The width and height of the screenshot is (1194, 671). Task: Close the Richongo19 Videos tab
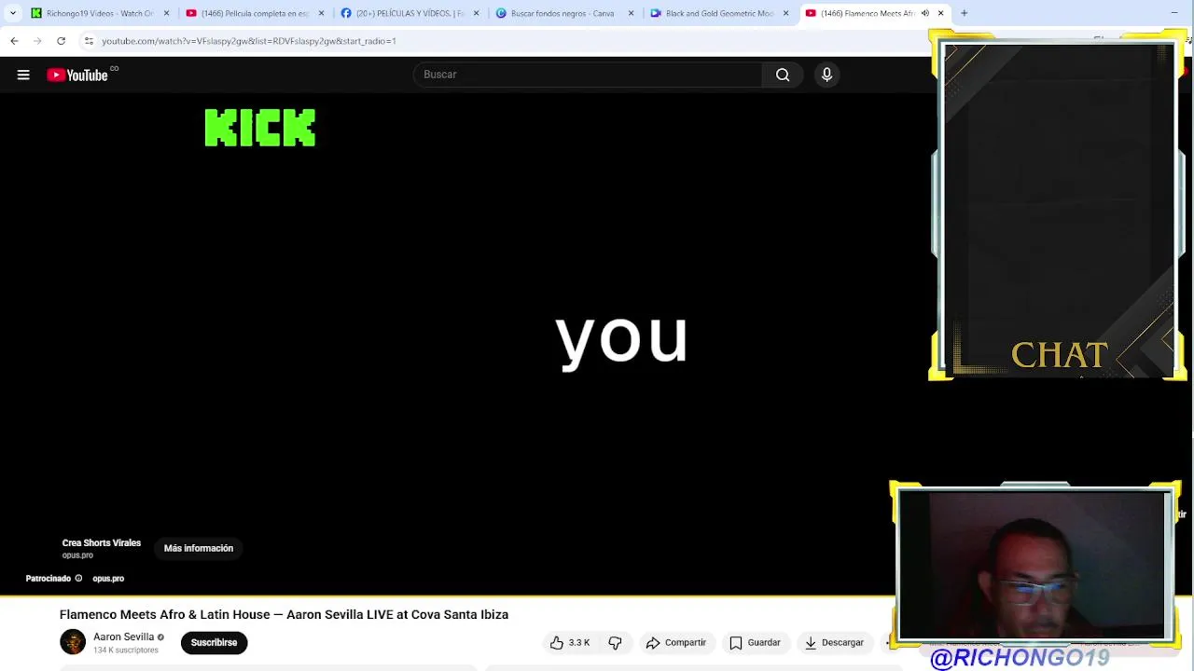(167, 13)
